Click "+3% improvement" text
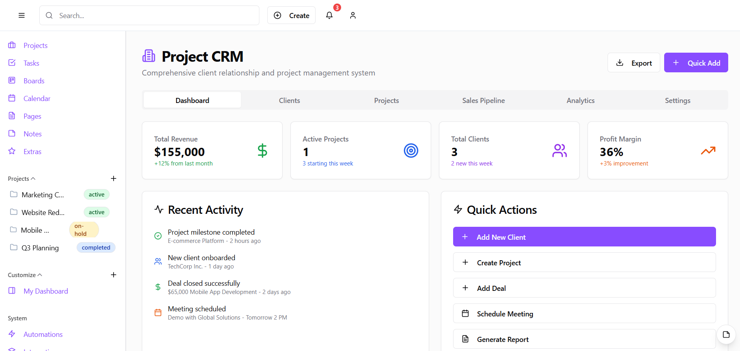The image size is (740, 351). pyautogui.click(x=624, y=163)
